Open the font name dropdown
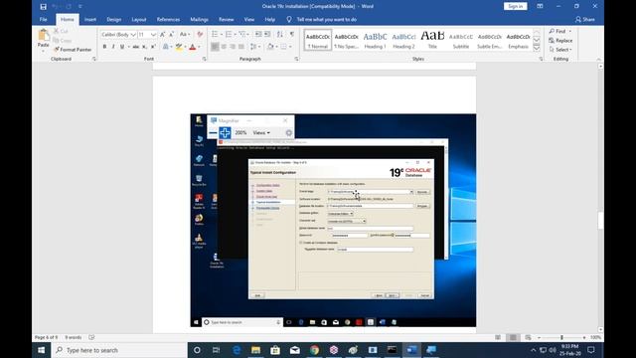Image resolution: width=636 pixels, height=358 pixels. [133, 35]
